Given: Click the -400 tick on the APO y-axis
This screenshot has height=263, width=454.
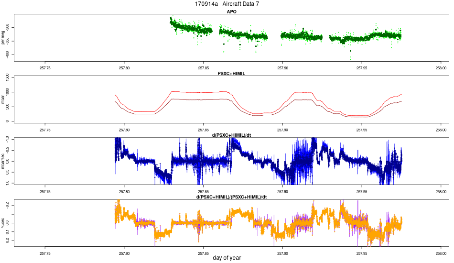Looking at the screenshot, I should coord(8,55).
